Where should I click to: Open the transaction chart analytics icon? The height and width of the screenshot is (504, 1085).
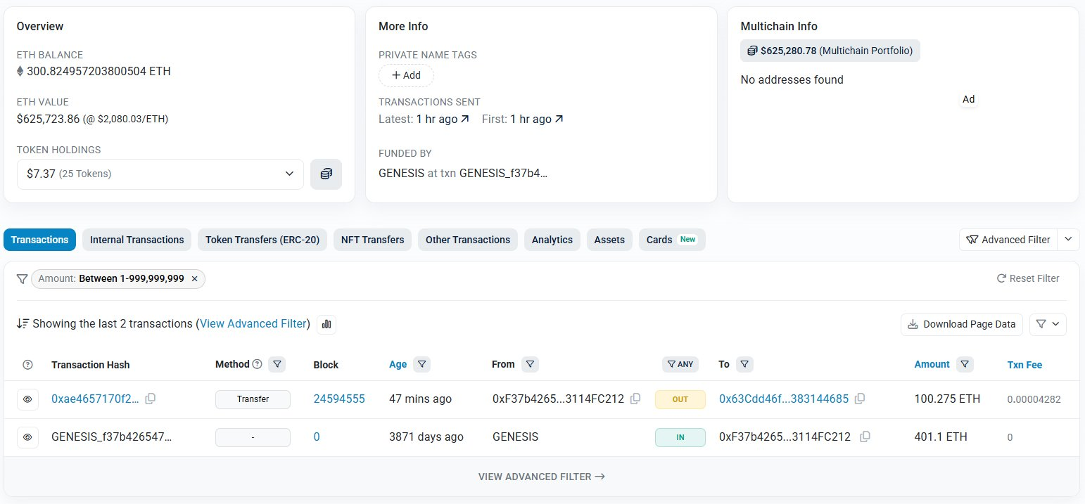(326, 324)
